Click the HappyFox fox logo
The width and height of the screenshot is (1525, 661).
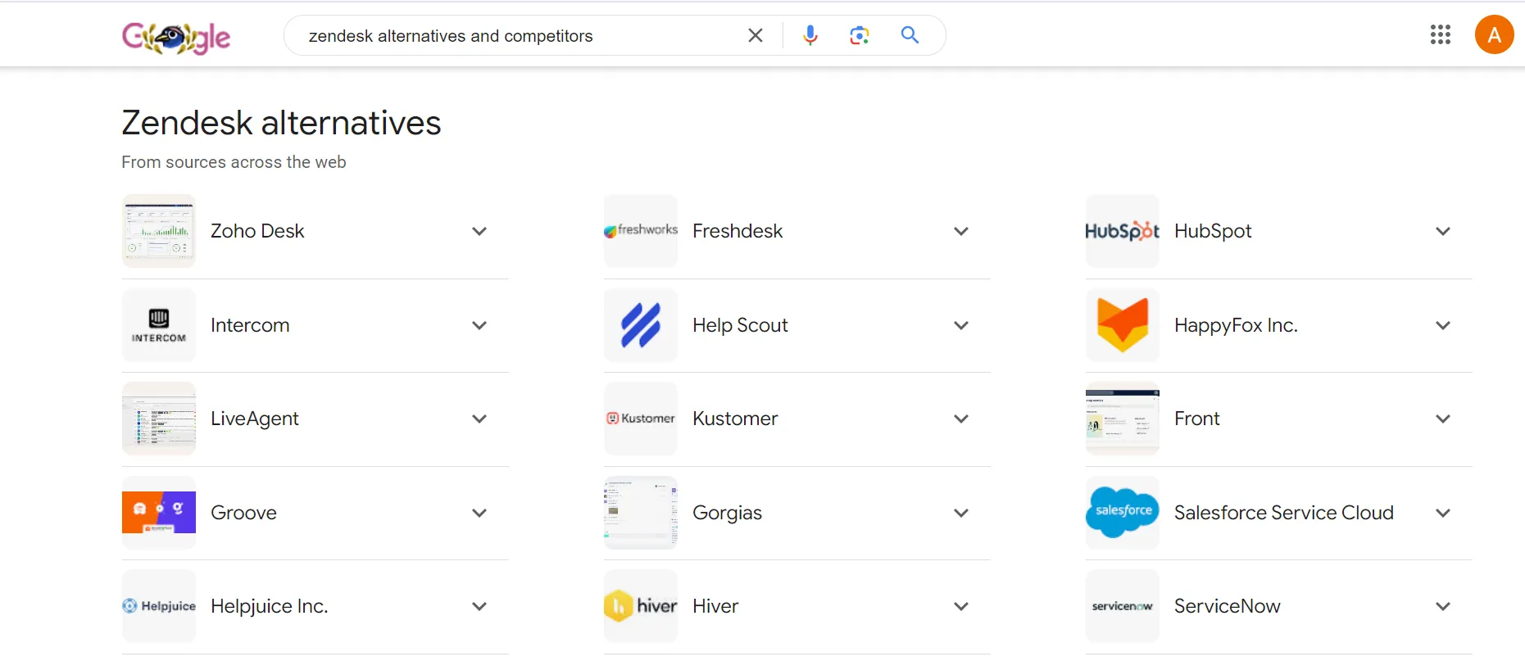pos(1123,325)
